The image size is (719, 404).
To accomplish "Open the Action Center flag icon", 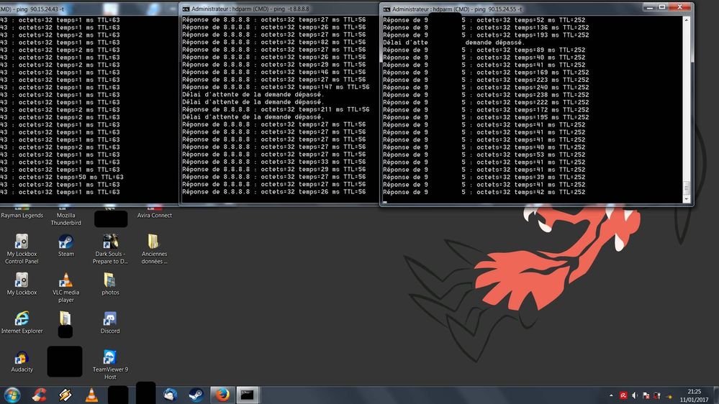I will pyautogui.click(x=646, y=396).
